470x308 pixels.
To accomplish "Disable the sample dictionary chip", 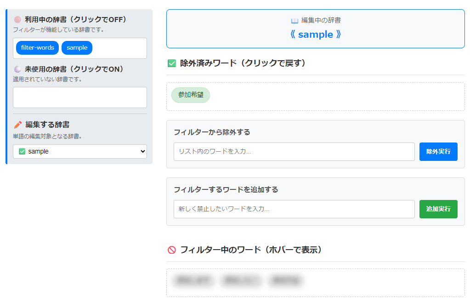I will pos(77,48).
